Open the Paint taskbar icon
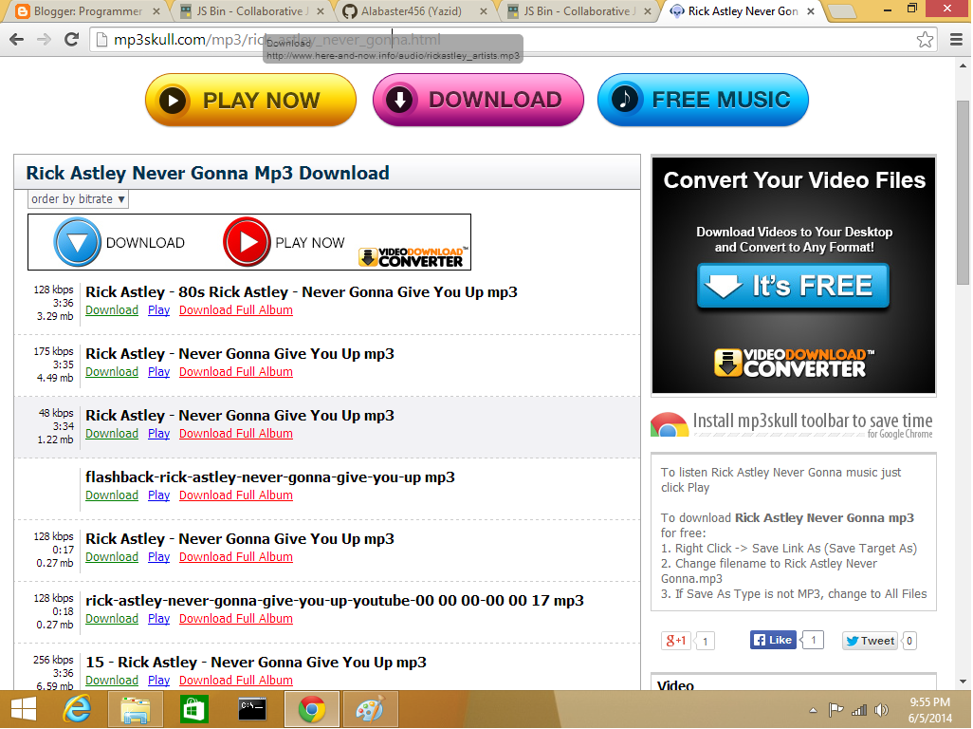Screen dimensions: 973x729 point(371,709)
